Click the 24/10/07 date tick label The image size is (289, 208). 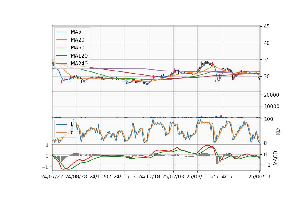click(x=101, y=177)
